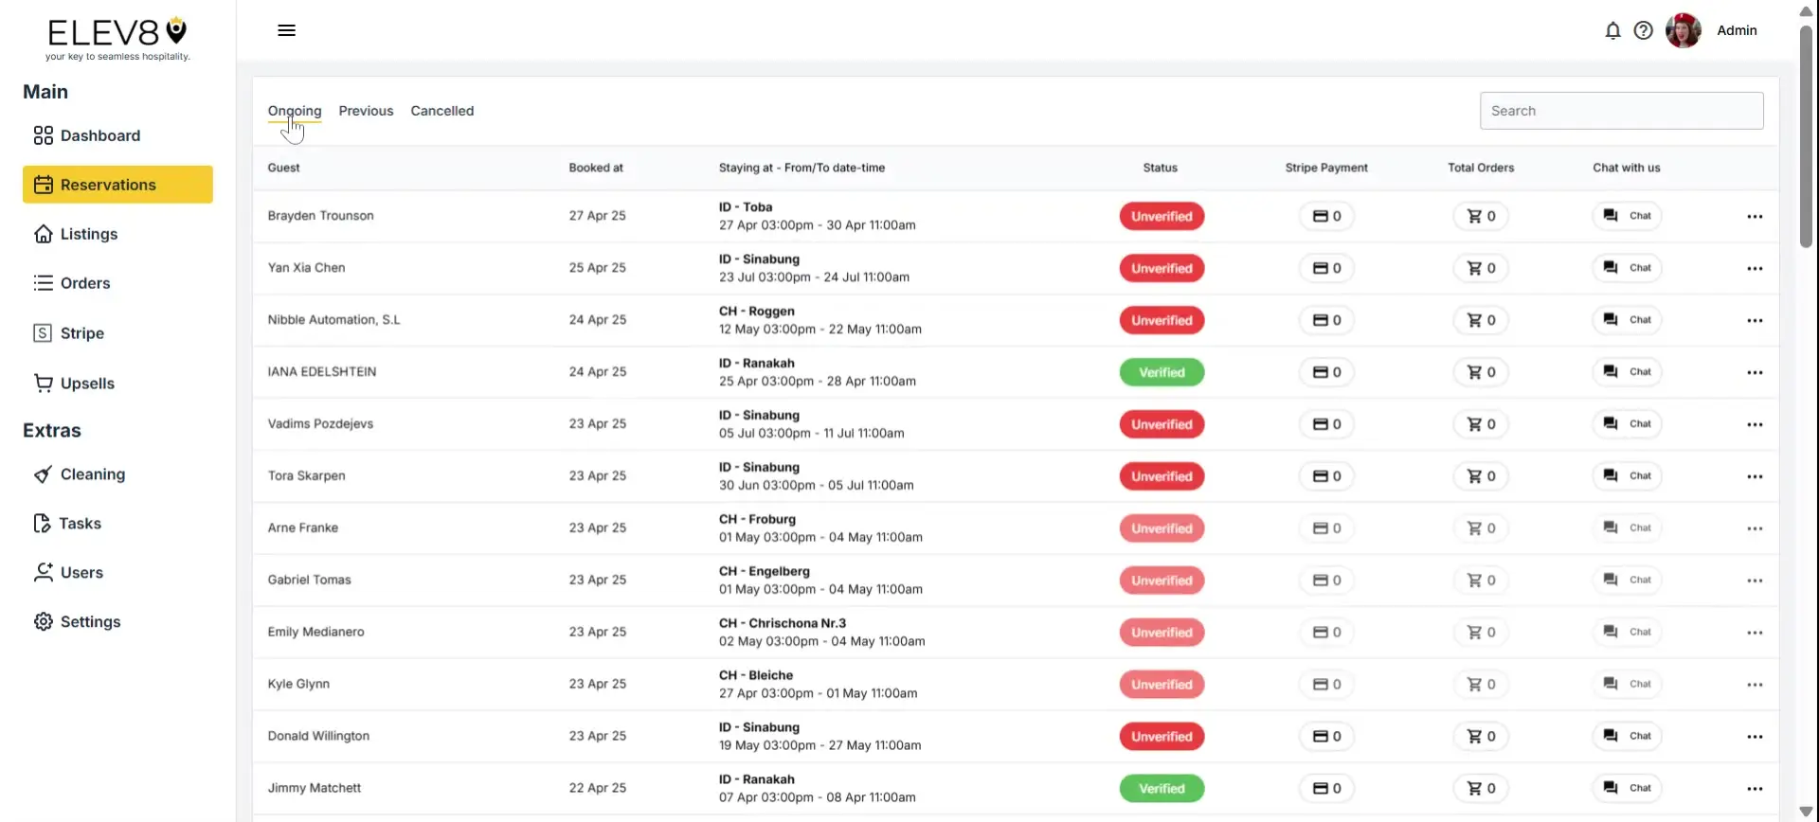Open Brayden Trounson's more options menu
Image resolution: width=1819 pixels, height=822 pixels.
point(1755,216)
